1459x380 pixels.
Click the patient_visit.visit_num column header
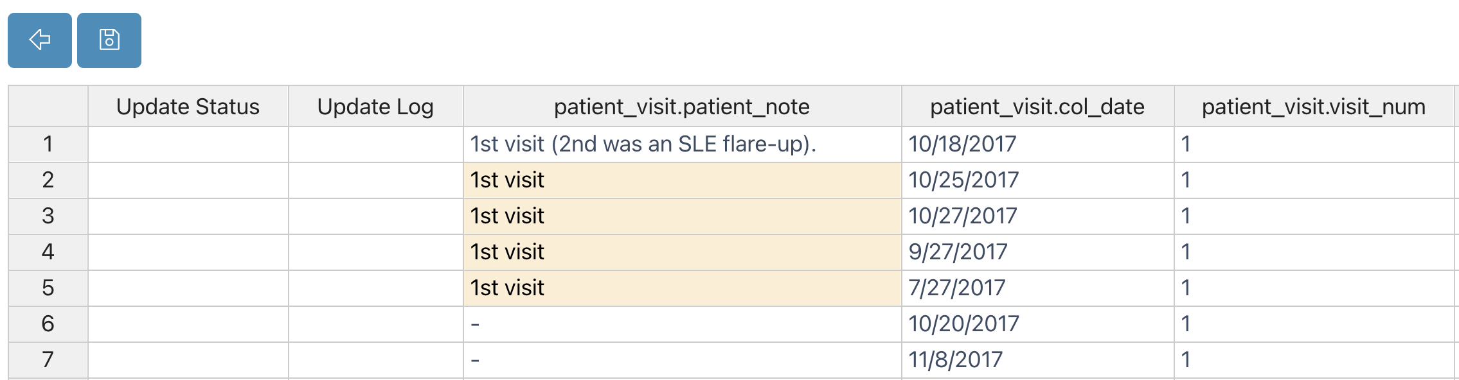tap(1314, 107)
